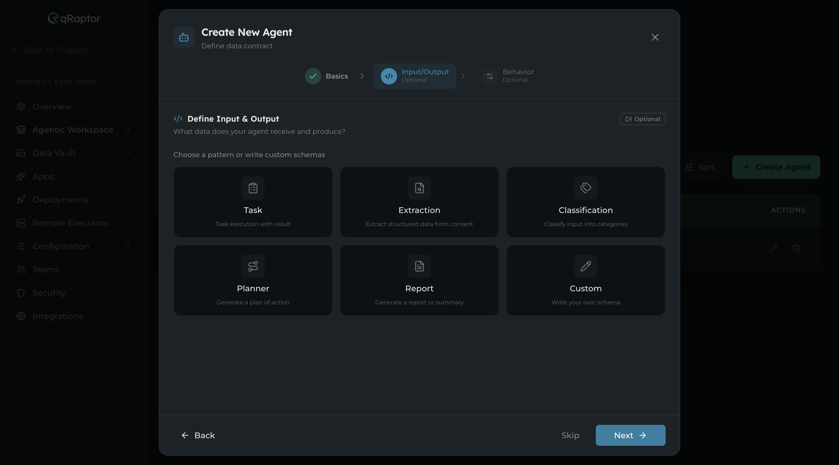Click the Configuration sliders icon in sidebar
Image resolution: width=839 pixels, height=465 pixels.
[x=21, y=246]
